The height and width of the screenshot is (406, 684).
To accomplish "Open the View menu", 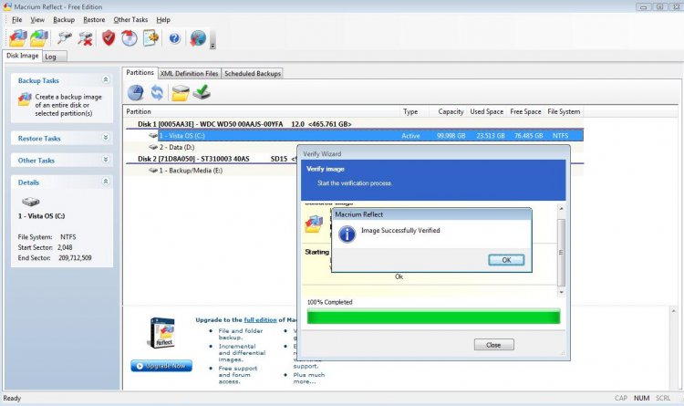I will [x=37, y=20].
